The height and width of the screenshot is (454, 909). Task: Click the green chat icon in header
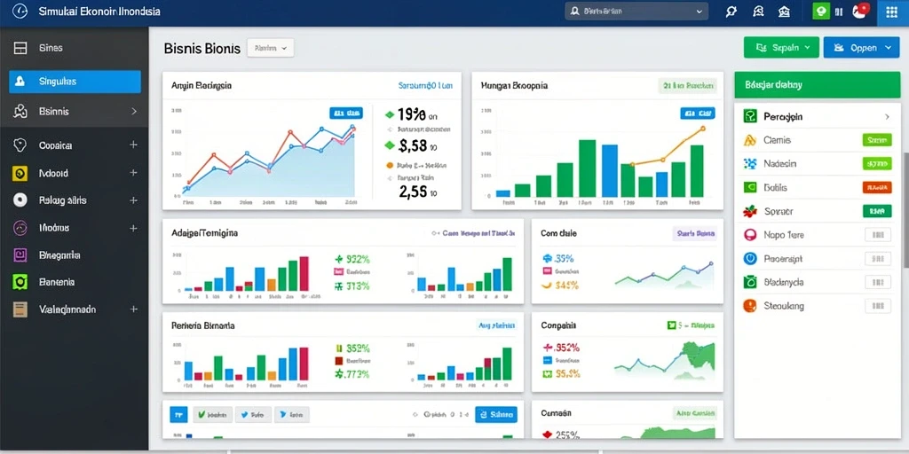(x=821, y=11)
